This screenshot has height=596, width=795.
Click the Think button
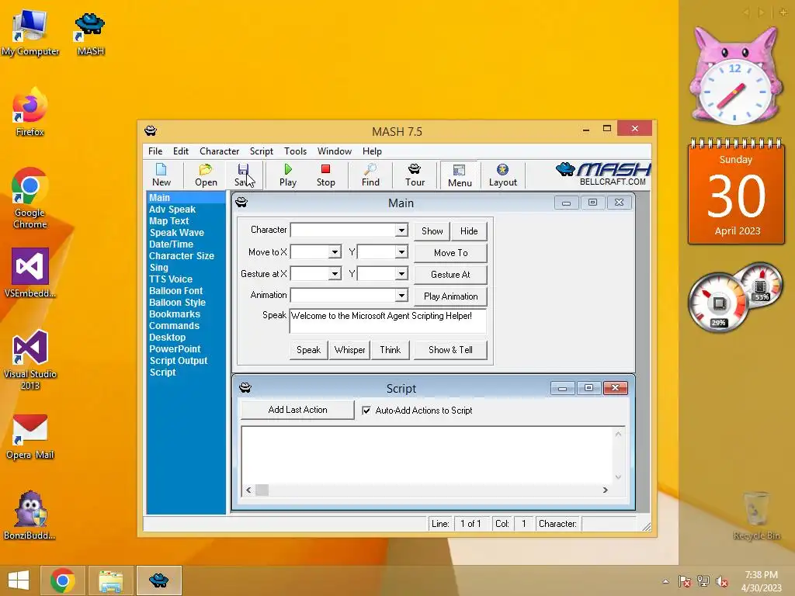pos(390,350)
